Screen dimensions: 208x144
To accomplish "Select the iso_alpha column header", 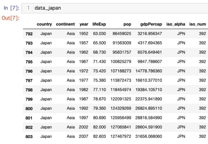I will [176, 24].
